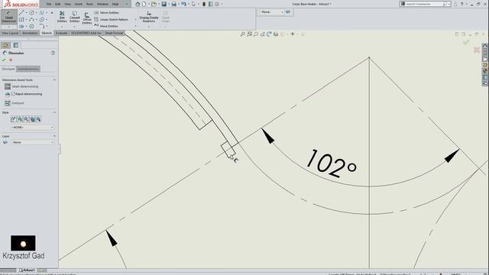Switch to Autodimension tab in panel
The image size is (489, 275).
point(28,69)
